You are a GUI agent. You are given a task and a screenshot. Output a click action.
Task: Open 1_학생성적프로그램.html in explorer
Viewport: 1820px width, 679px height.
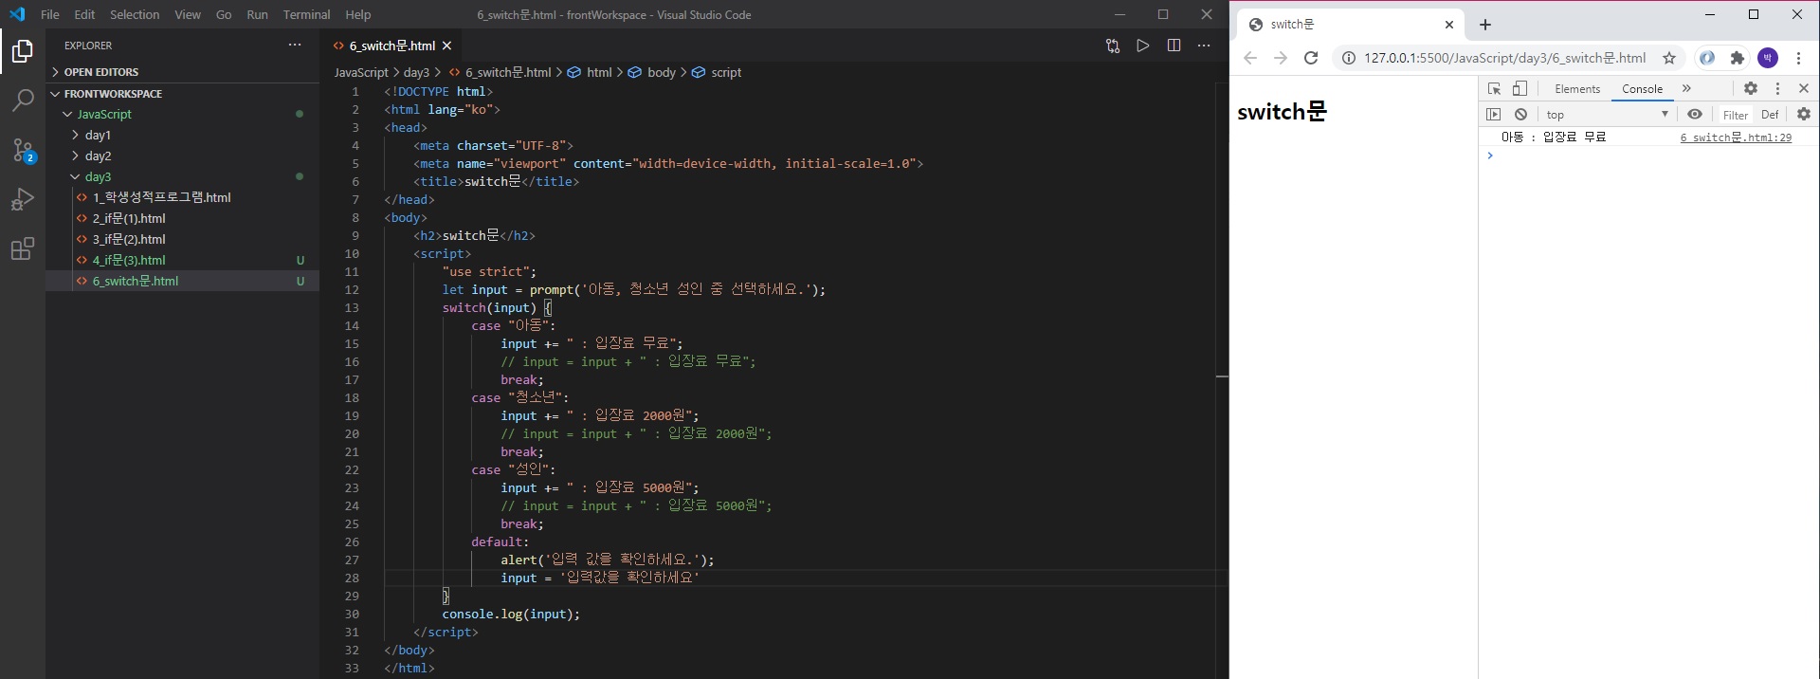pos(161,197)
